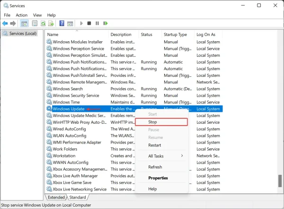The height and width of the screenshot is (209, 284).
Task: Select the Xbox Live Auth Manager row
Action: [x=134, y=176]
